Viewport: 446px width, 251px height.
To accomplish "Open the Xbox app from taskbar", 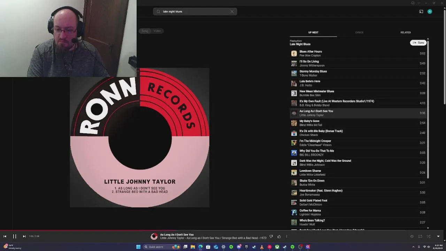I will click(277, 247).
